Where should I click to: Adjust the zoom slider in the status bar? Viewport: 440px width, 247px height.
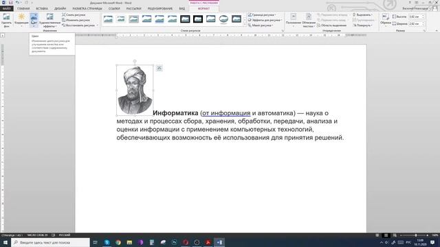tap(415, 235)
